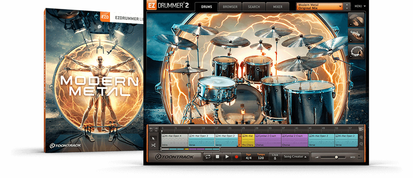413x178 pixels.
Task: Click the undo arrow icon
Action: [151, 129]
